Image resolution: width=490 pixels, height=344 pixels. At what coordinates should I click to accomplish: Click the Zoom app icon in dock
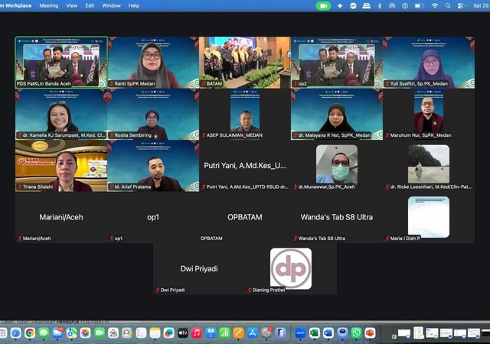tap(300, 333)
